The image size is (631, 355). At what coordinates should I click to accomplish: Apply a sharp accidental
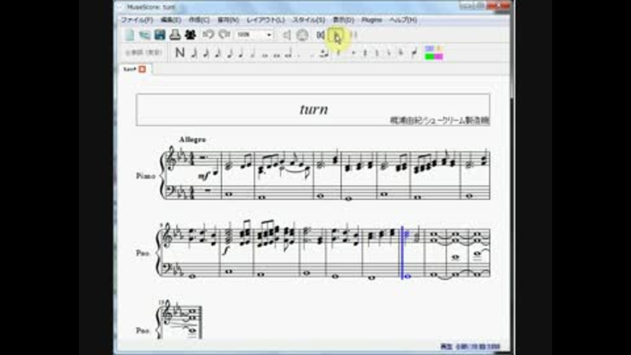pyautogui.click(x=365, y=53)
